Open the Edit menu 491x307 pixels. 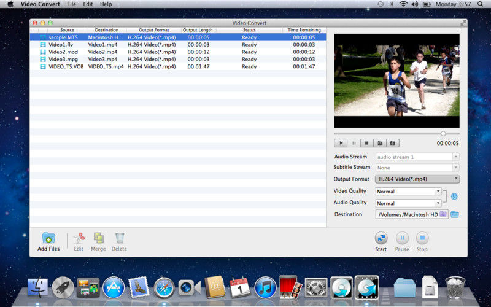click(88, 4)
